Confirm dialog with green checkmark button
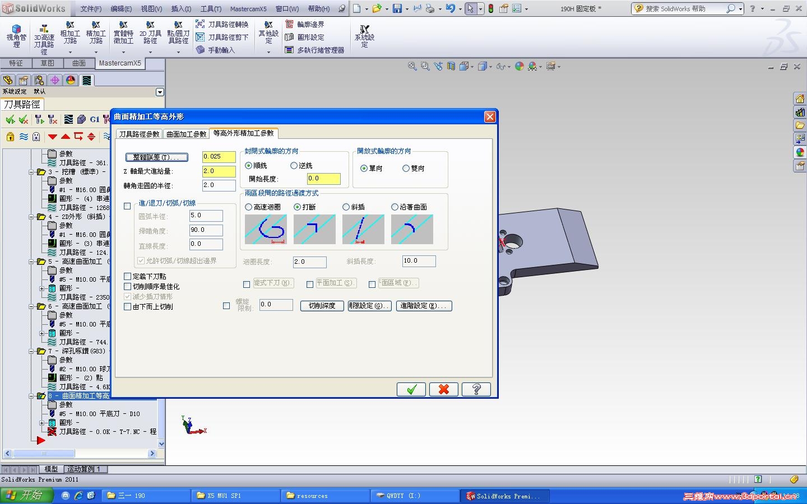The height and width of the screenshot is (504, 807). click(411, 389)
